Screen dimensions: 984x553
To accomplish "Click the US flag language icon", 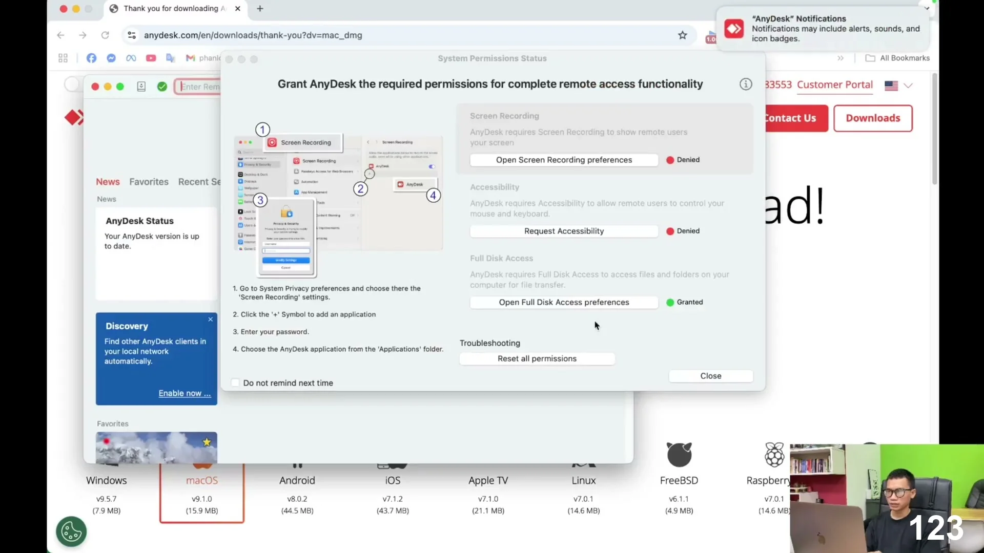I will click(x=891, y=86).
